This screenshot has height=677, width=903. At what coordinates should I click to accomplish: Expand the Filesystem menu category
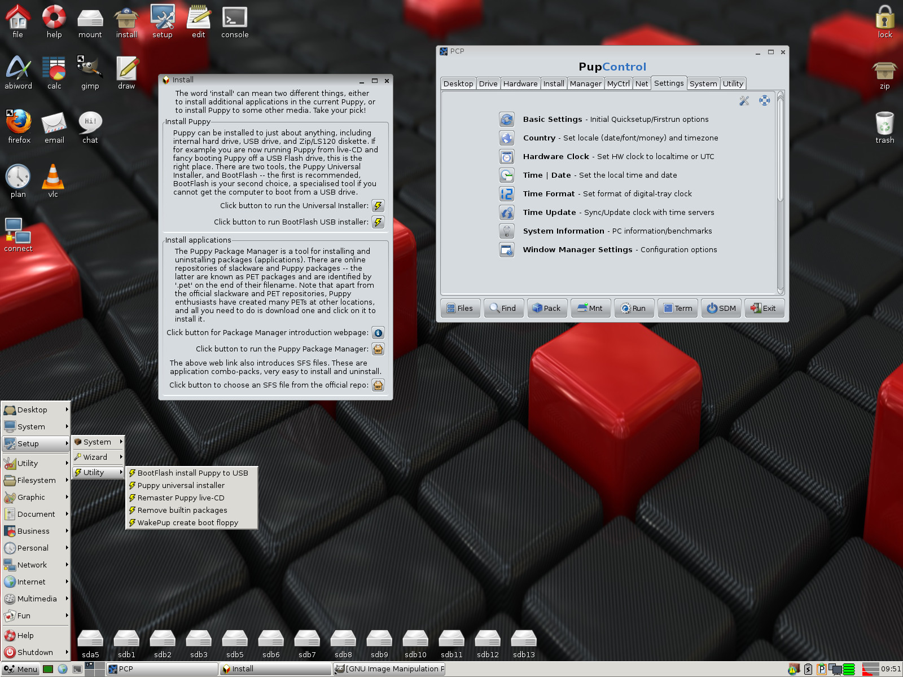pyautogui.click(x=36, y=481)
